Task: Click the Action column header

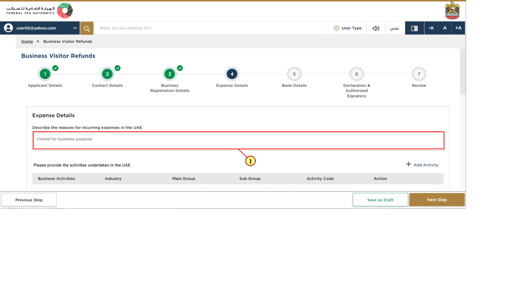Action: 380,179
